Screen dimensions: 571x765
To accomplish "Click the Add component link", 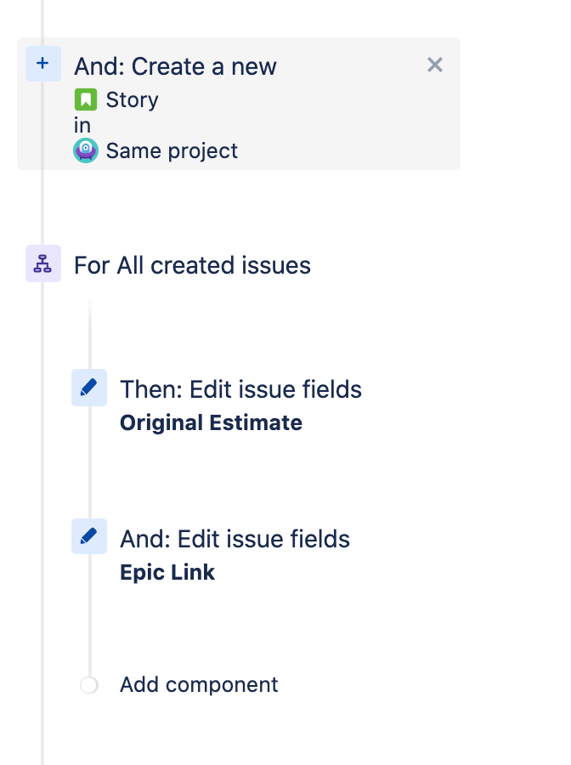I will pos(199,684).
